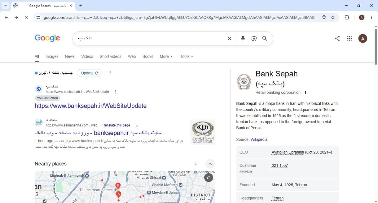This screenshot has width=378, height=203.
Task: Click the globe favicon of banksepah.ir result
Action: 39,89
